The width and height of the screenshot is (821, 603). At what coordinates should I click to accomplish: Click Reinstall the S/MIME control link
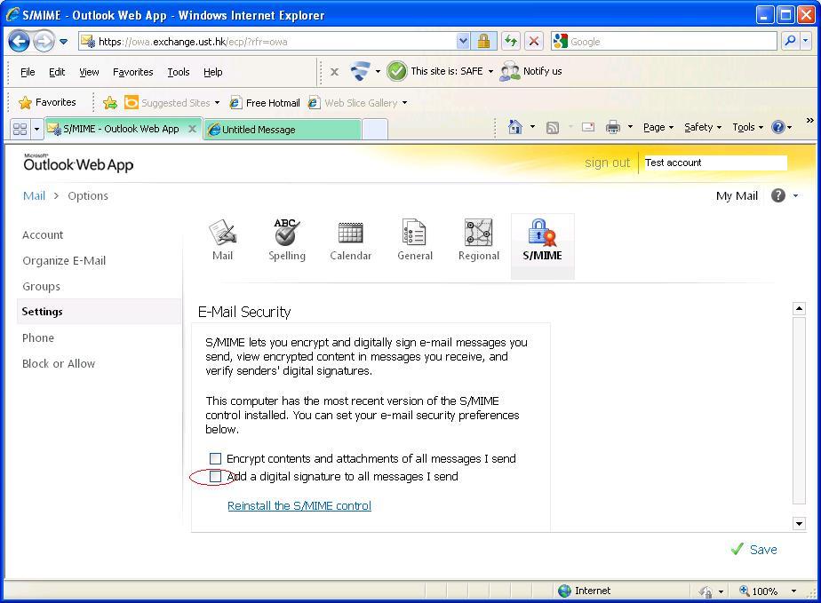299,505
